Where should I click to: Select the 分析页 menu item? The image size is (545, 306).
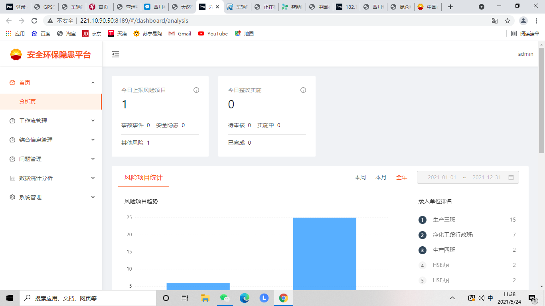(x=51, y=102)
